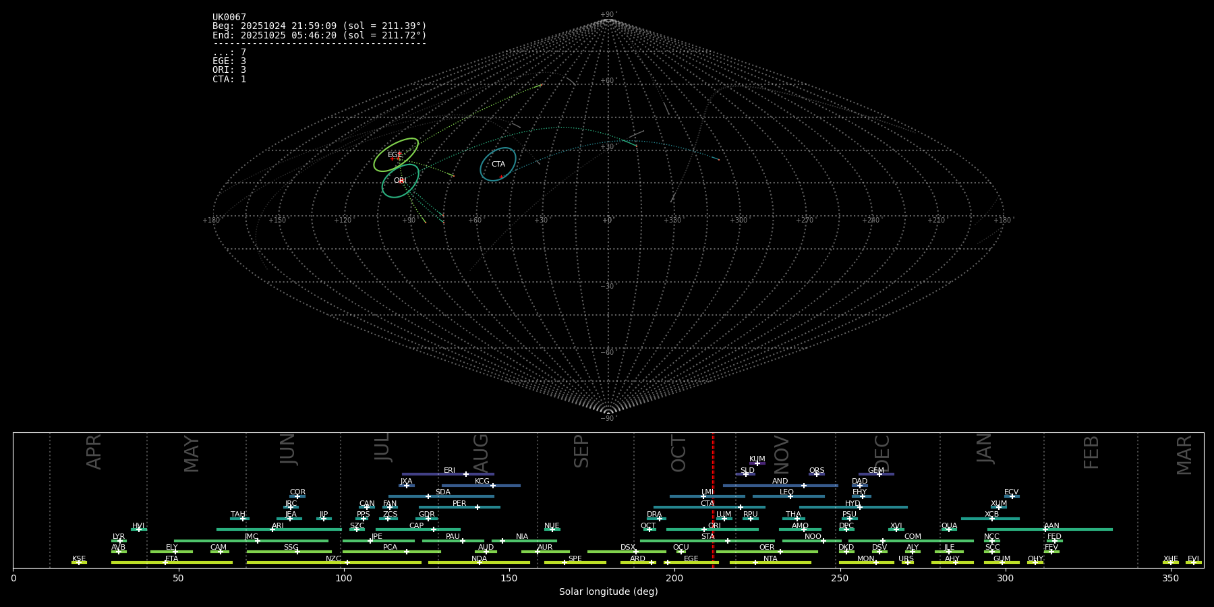Click the DEC month label in the timeline
This screenshot has height=607, width=1214.
coord(882,453)
